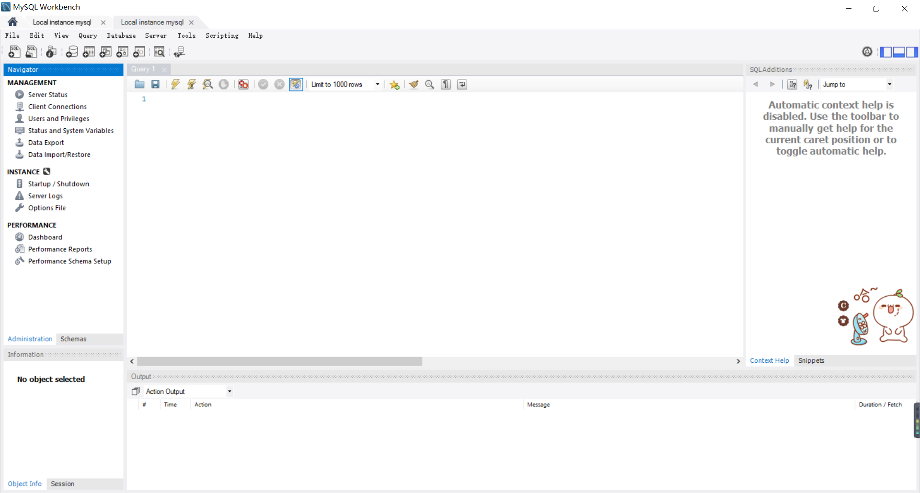Stop the running query
This screenshot has width=920, height=493.
coord(224,84)
